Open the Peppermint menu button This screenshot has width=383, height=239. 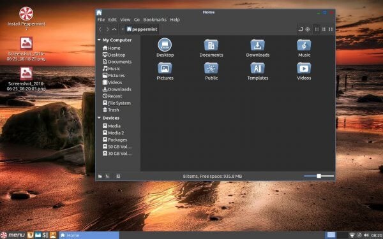pyautogui.click(x=13, y=235)
